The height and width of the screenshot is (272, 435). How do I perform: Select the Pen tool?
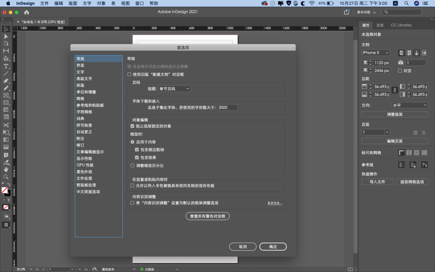pos(6,81)
